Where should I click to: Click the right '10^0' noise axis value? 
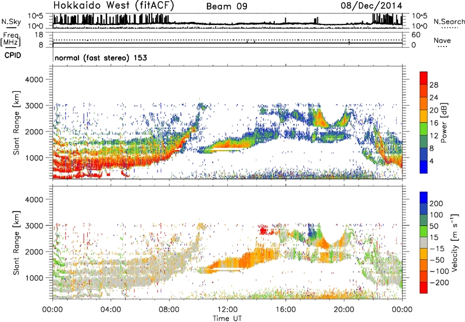pos(420,26)
